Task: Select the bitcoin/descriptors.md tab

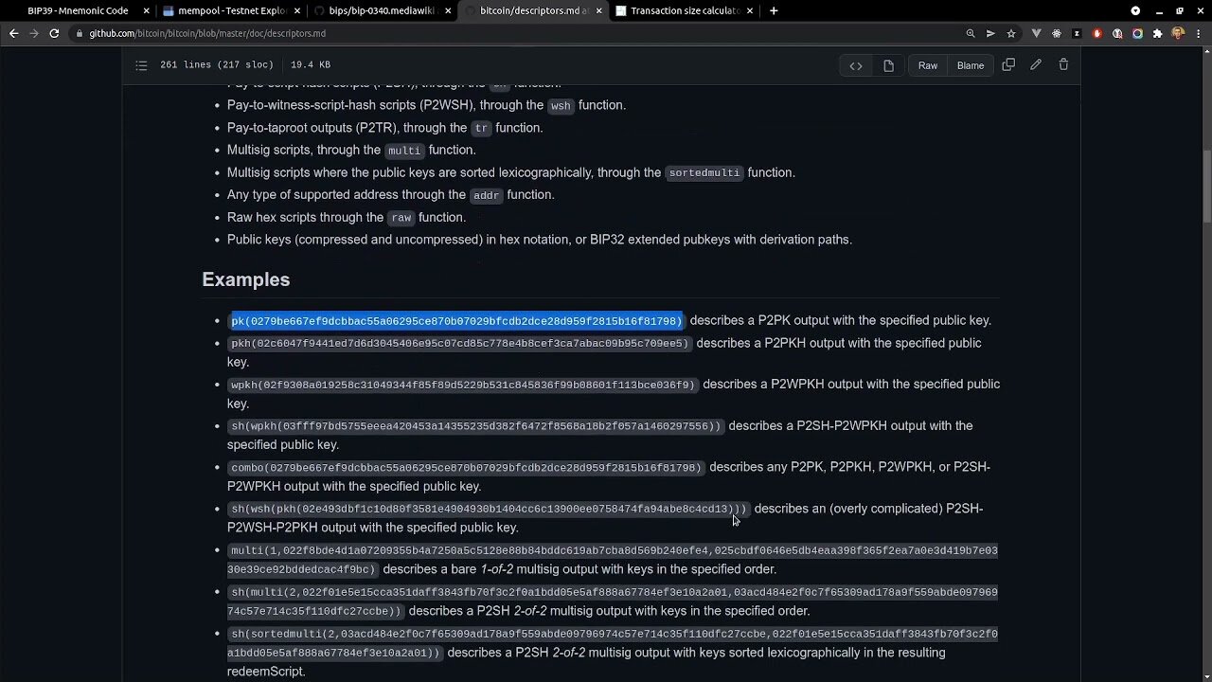Action: [x=533, y=10]
